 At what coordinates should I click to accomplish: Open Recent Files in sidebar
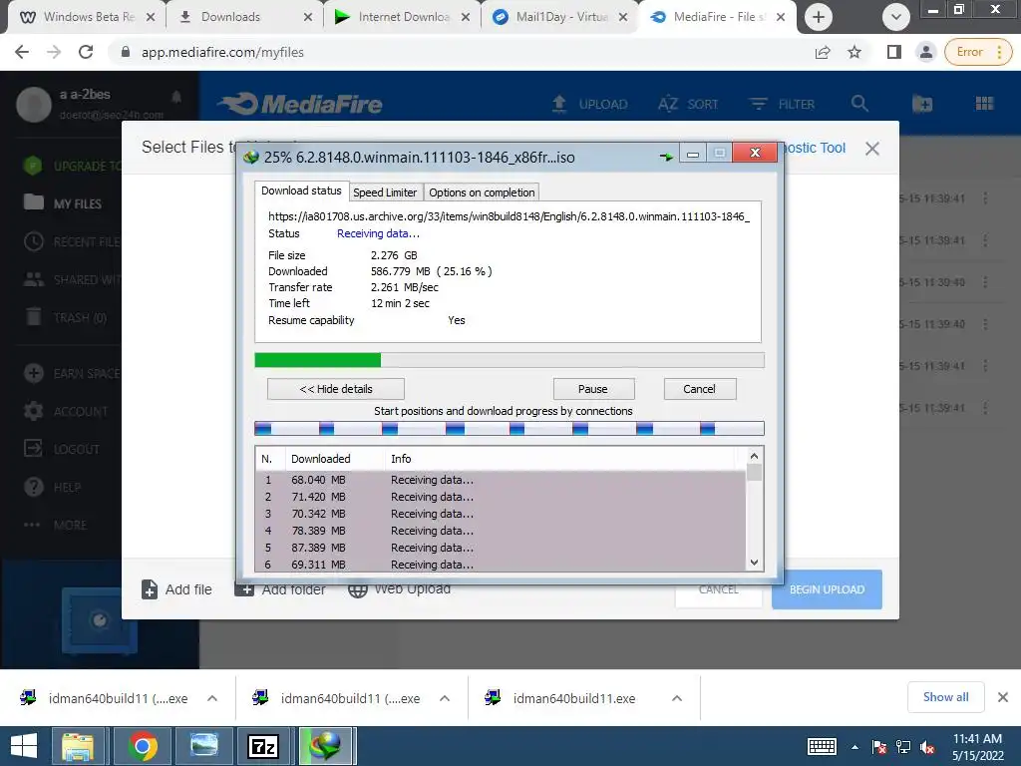(72, 241)
